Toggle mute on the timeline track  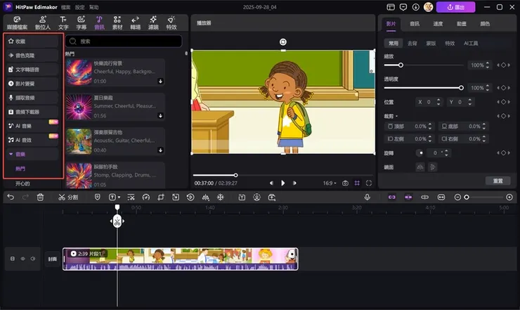[33, 259]
